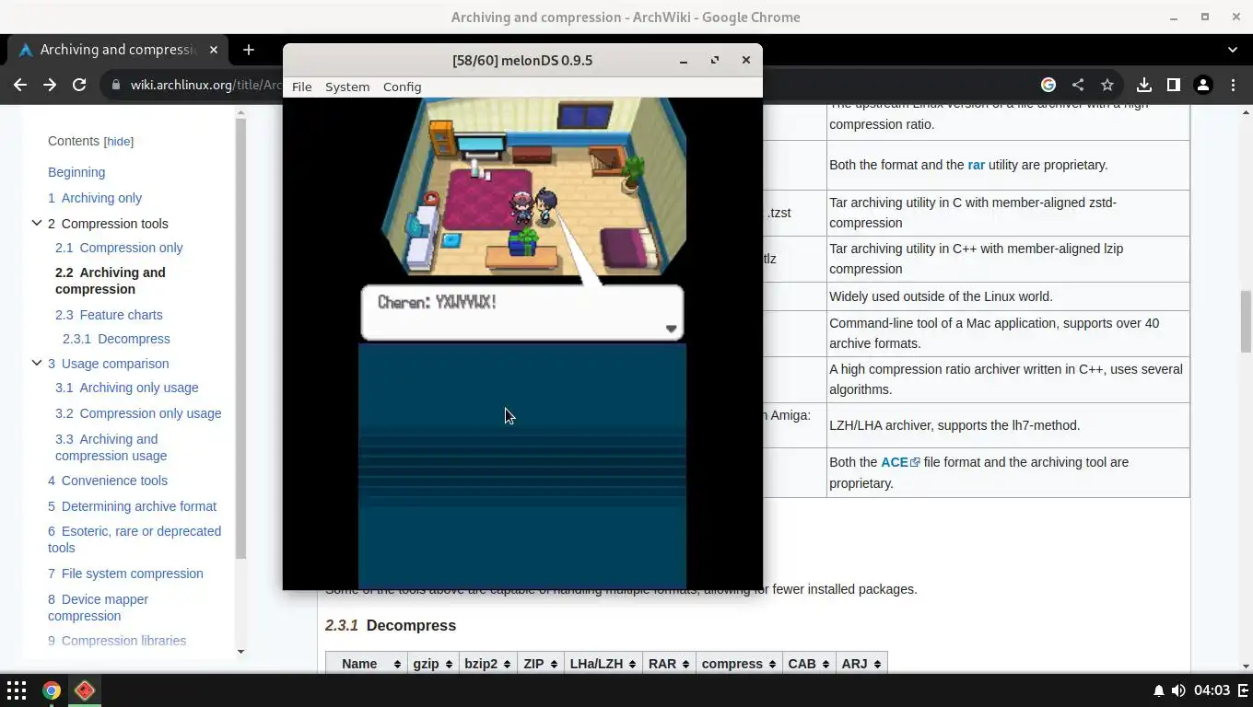Image resolution: width=1253 pixels, height=707 pixels.
Task: Go to 1 Archiving only section
Action: click(95, 198)
